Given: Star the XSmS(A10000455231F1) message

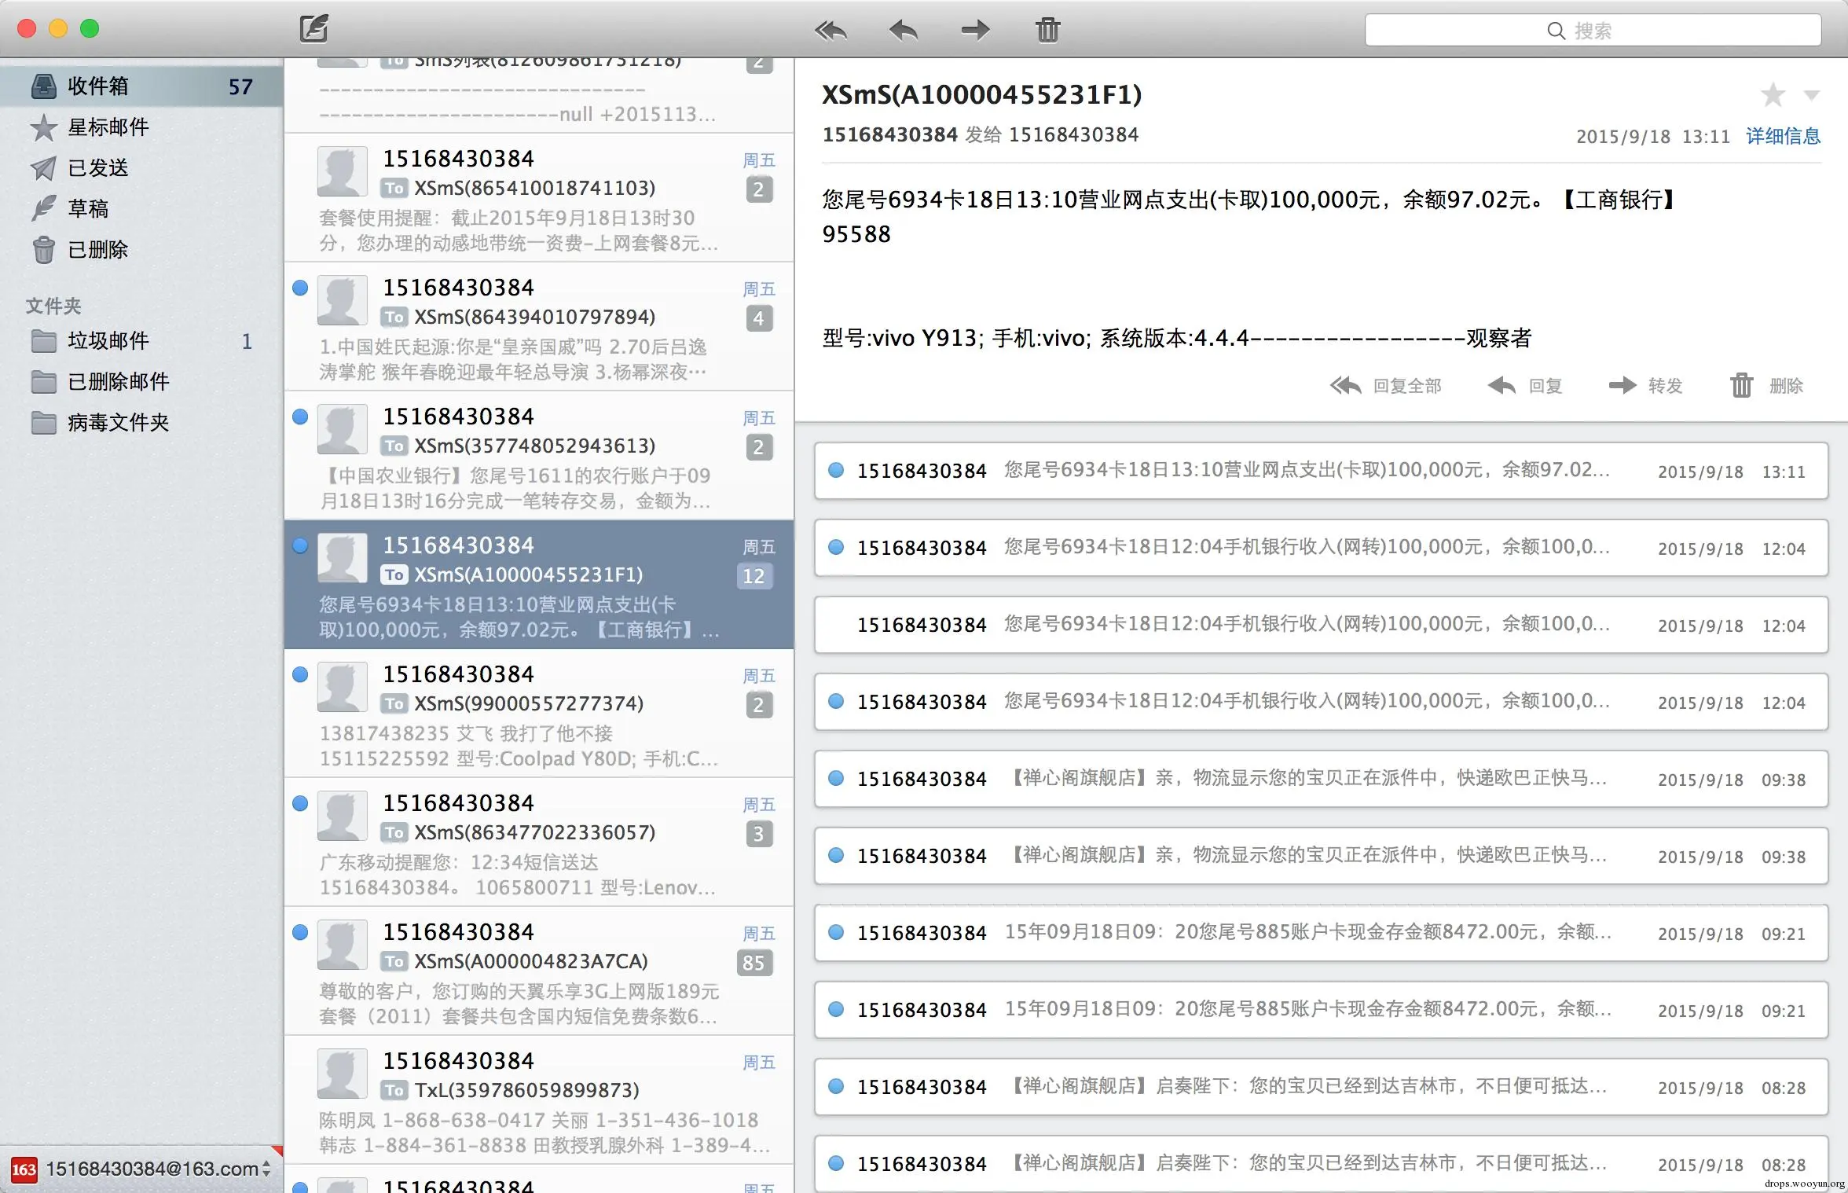Looking at the screenshot, I should [x=1773, y=96].
